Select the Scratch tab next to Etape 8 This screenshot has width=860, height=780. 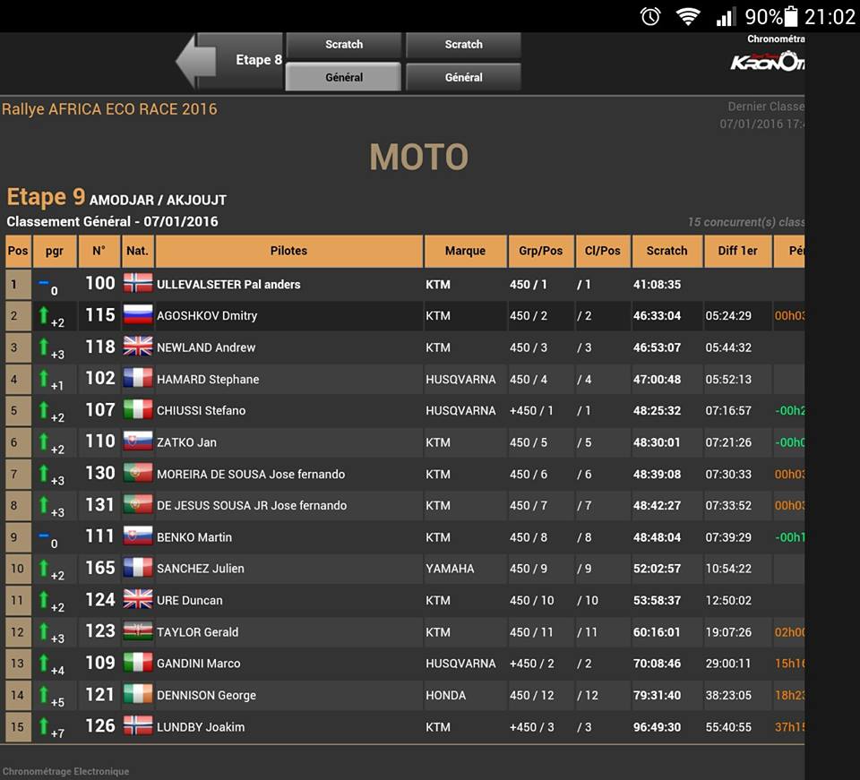[343, 45]
